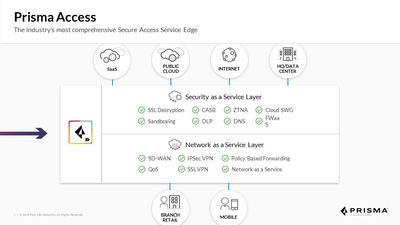Click the Palo Alto Networks copyright footer
Image resolution: width=400 pixels, height=225 pixels.
[x=48, y=215]
